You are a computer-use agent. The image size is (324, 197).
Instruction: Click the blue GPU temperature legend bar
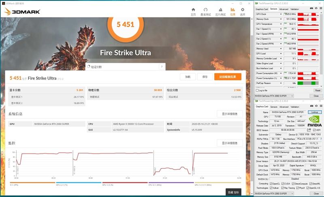pyautogui.click(x=79, y=182)
